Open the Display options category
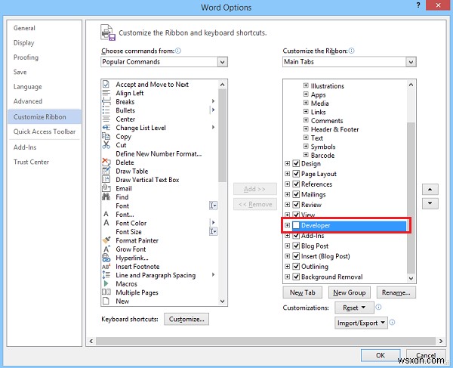The width and height of the screenshot is (453, 368). (24, 43)
